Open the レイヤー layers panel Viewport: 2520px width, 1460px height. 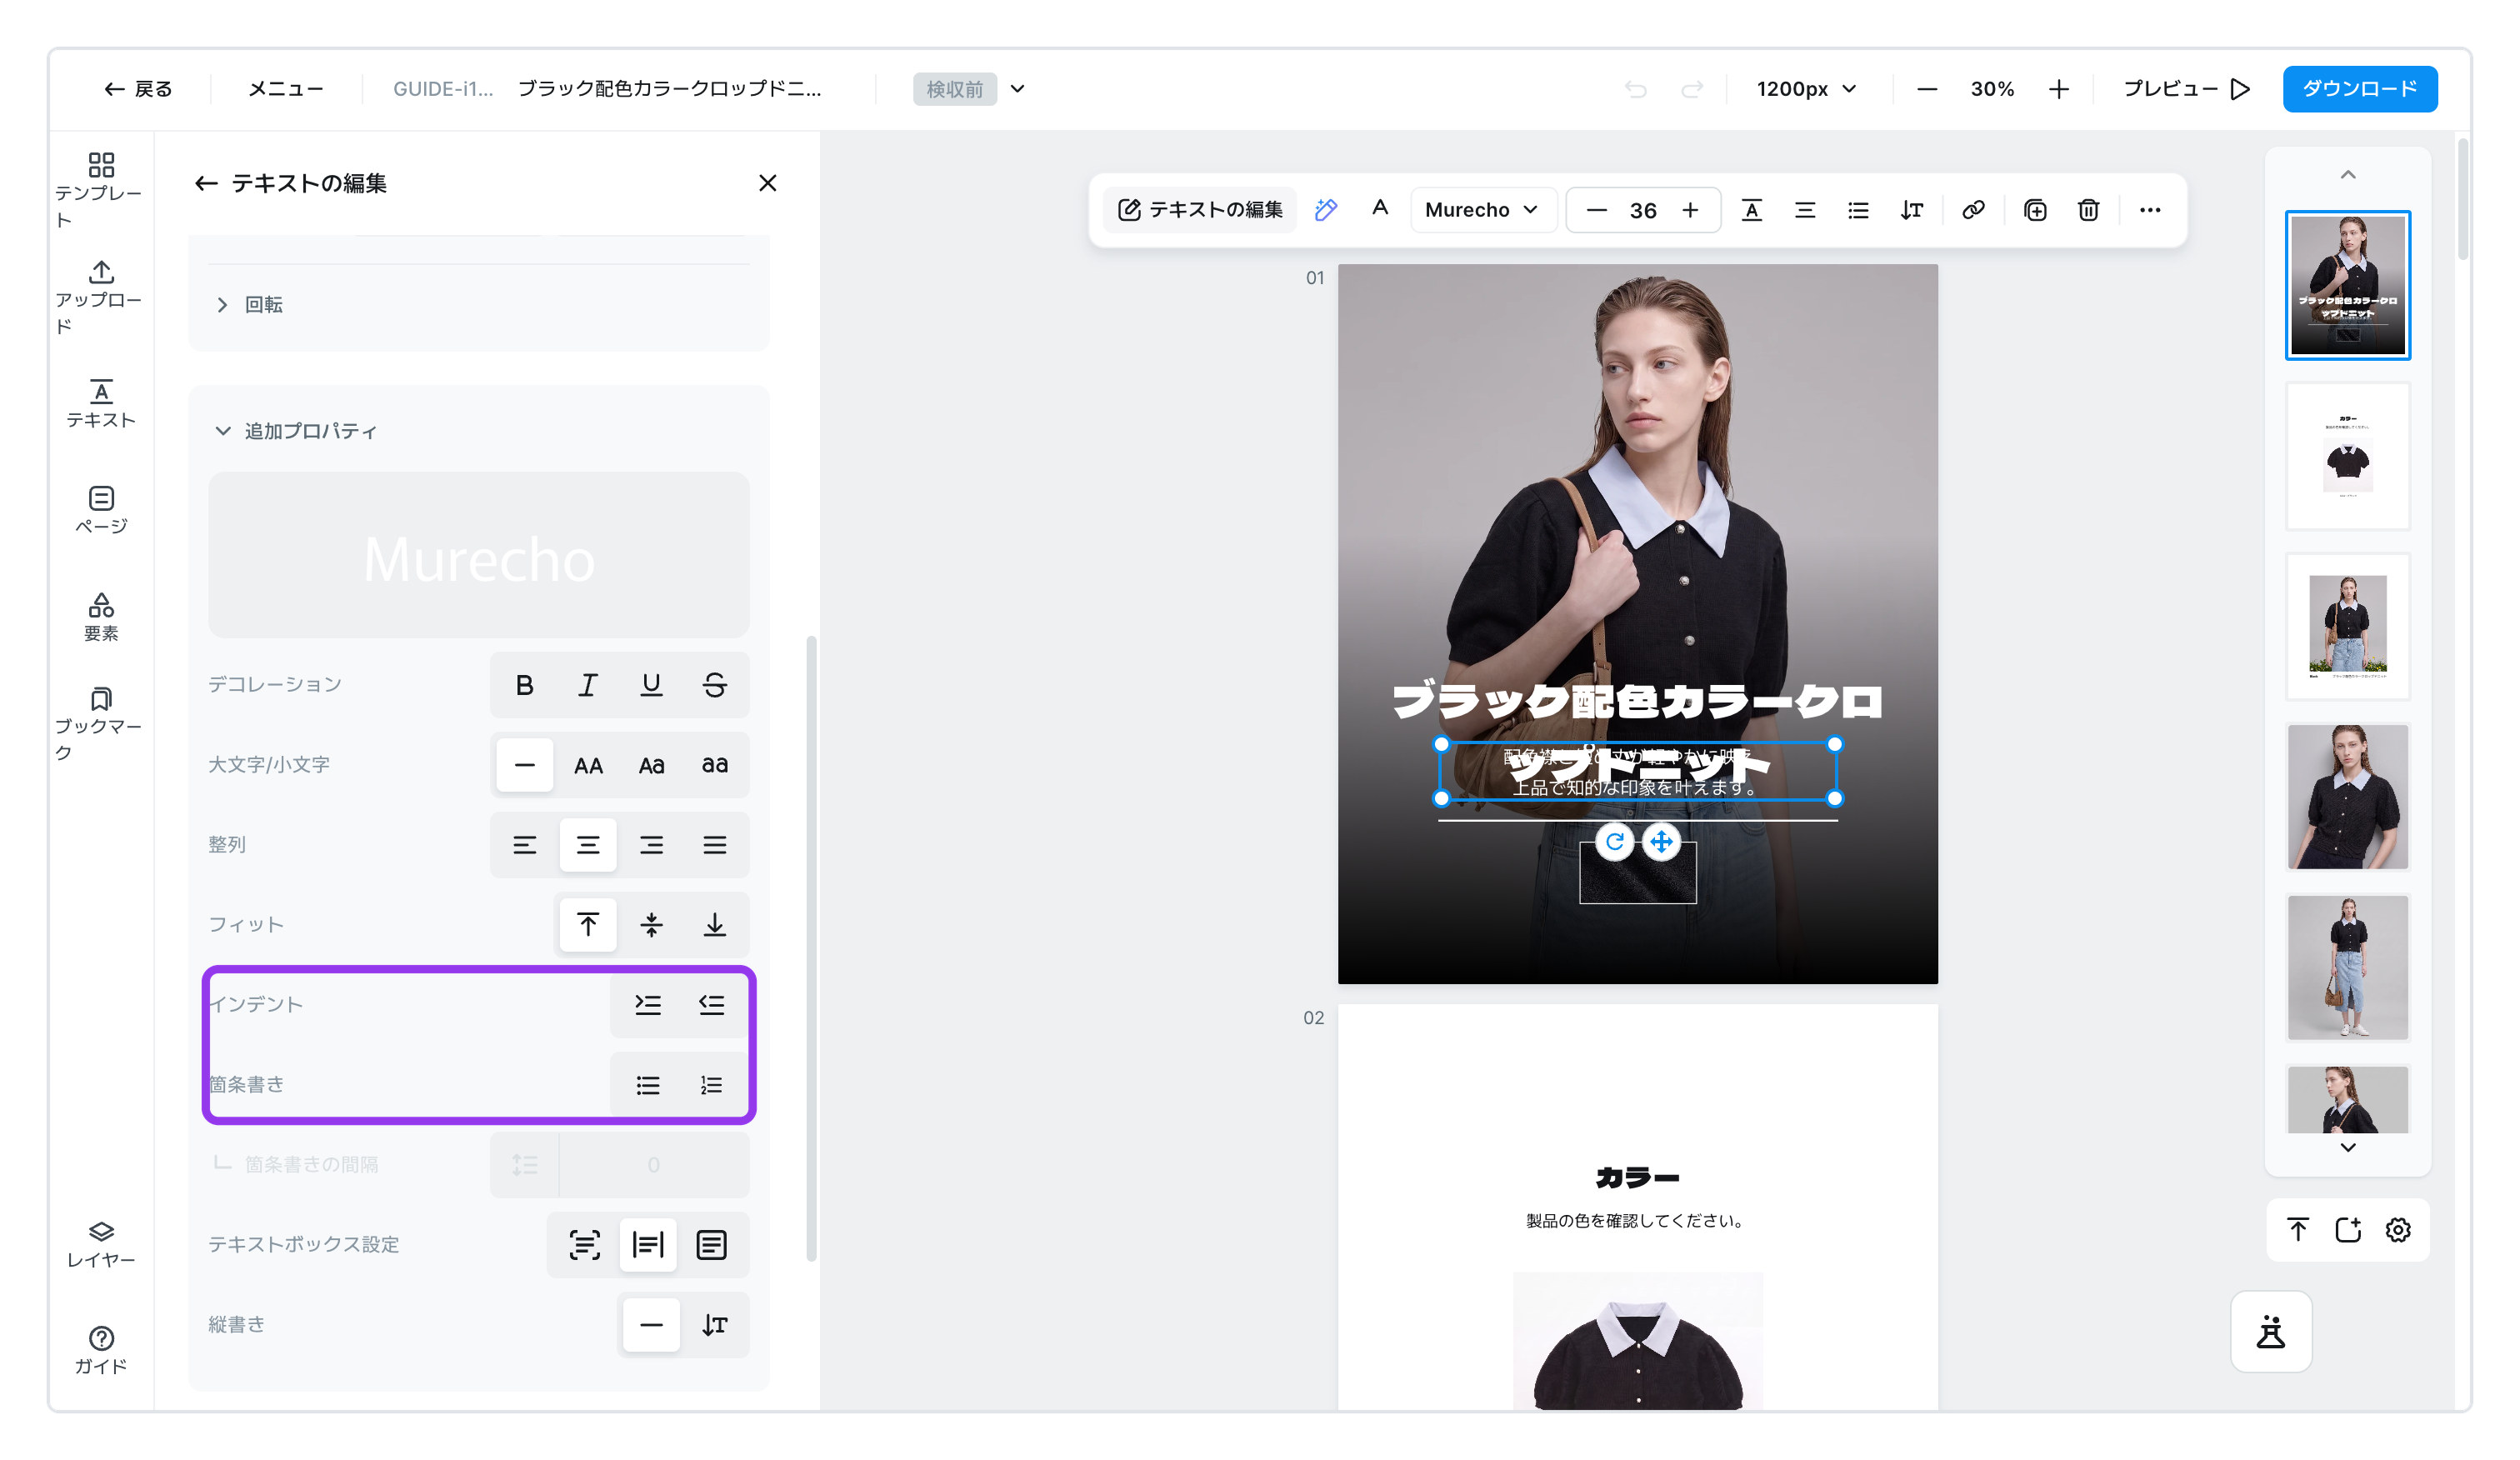(100, 1244)
